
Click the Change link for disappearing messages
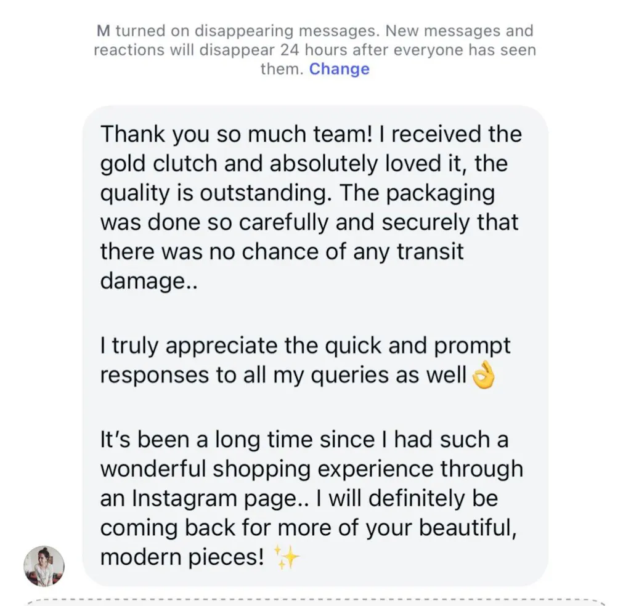pyautogui.click(x=339, y=68)
